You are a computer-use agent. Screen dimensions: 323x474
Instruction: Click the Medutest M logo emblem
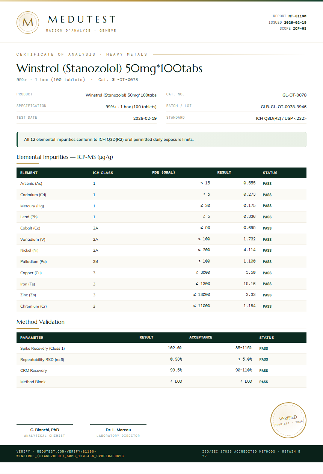(28, 23)
